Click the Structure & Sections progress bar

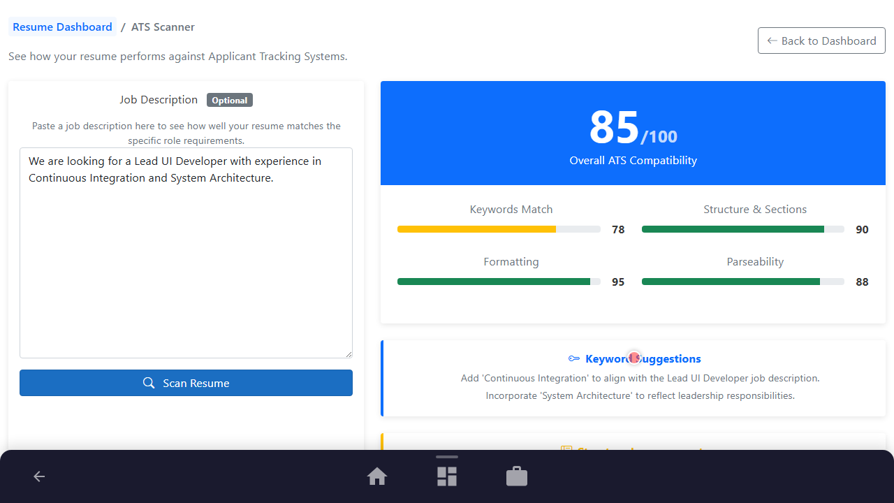[x=743, y=229]
